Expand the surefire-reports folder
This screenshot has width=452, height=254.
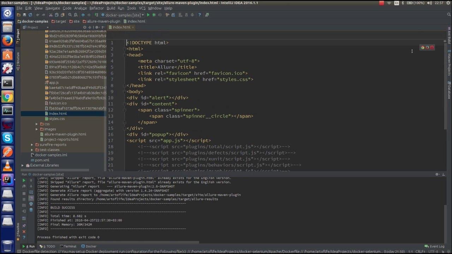32,145
